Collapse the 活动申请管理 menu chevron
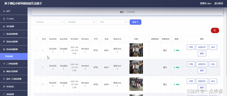 tap(24, 49)
